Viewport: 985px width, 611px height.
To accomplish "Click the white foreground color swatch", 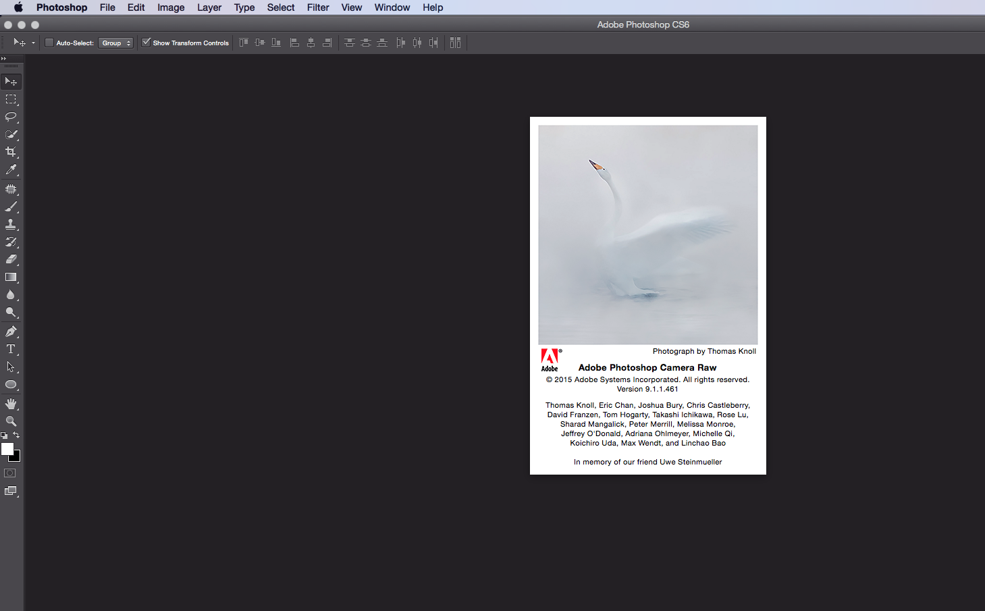I will (x=7, y=449).
